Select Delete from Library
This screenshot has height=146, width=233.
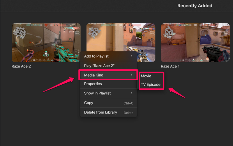coord(108,112)
